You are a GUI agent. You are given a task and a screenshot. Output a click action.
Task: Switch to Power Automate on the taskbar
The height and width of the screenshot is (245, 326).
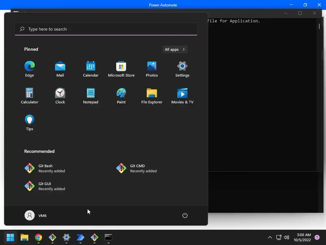point(81,237)
